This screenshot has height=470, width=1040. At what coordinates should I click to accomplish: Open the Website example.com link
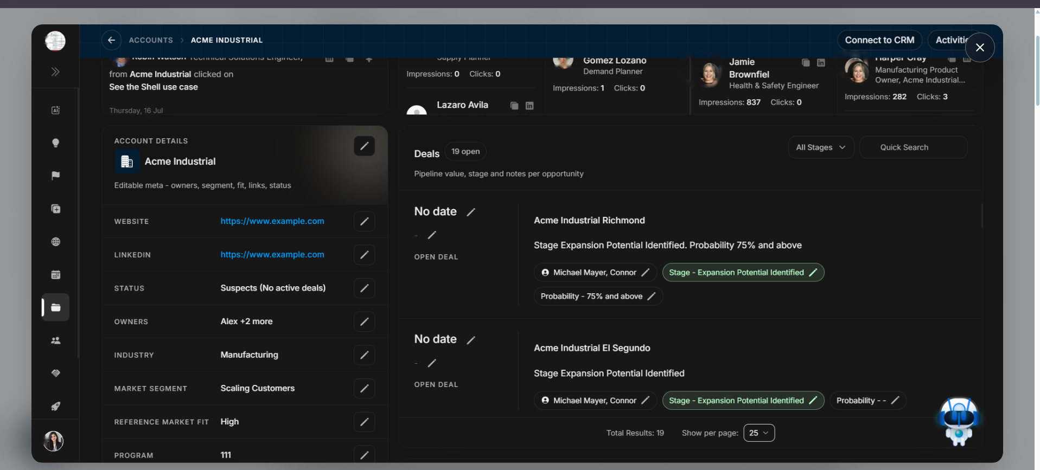pos(272,221)
